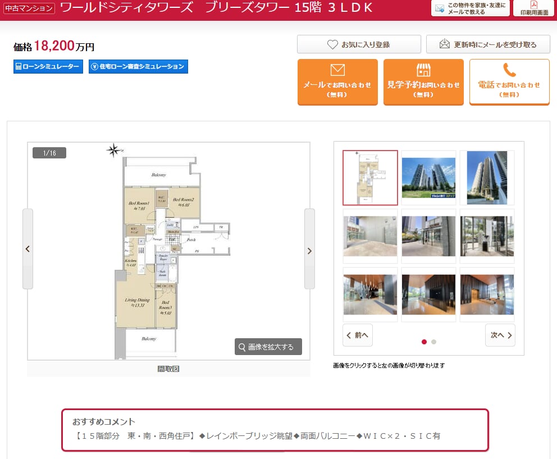Click the PDF icon for the print view
557x459 pixels.
pyautogui.click(x=534, y=4)
